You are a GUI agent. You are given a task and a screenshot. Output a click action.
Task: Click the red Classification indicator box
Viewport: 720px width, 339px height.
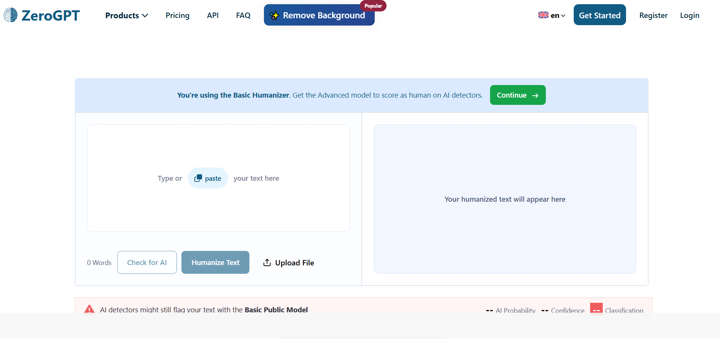click(x=596, y=308)
